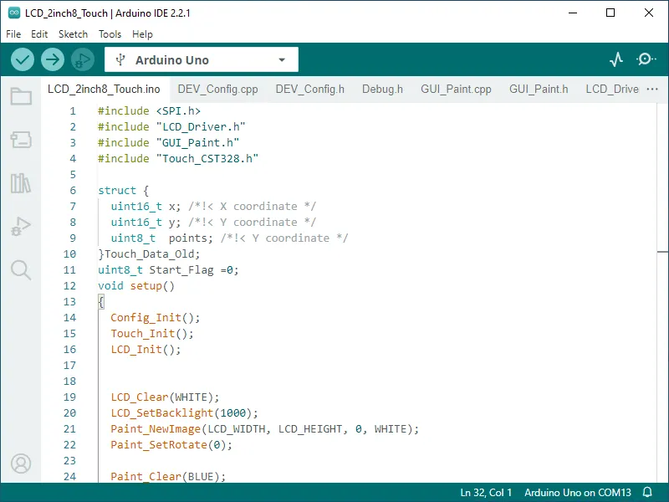This screenshot has height=502, width=669.
Task: Click the LCD_SetBacklight(1000); line
Action: (184, 413)
